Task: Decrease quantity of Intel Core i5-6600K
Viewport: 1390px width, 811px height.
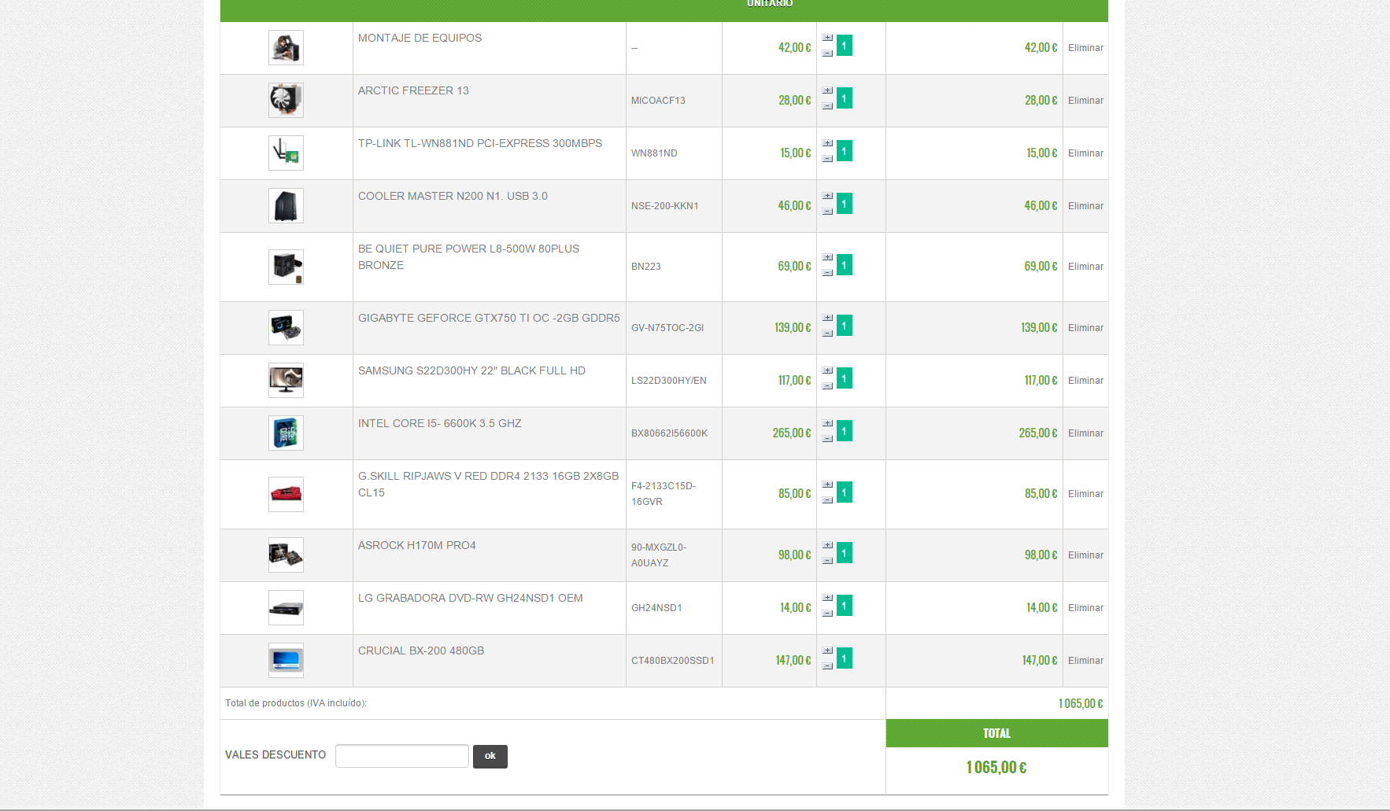Action: [x=827, y=439]
